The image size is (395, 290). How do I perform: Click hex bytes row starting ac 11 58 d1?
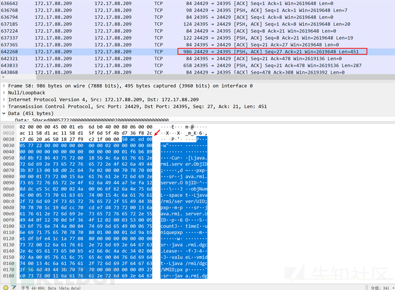pyautogui.click(x=86, y=133)
